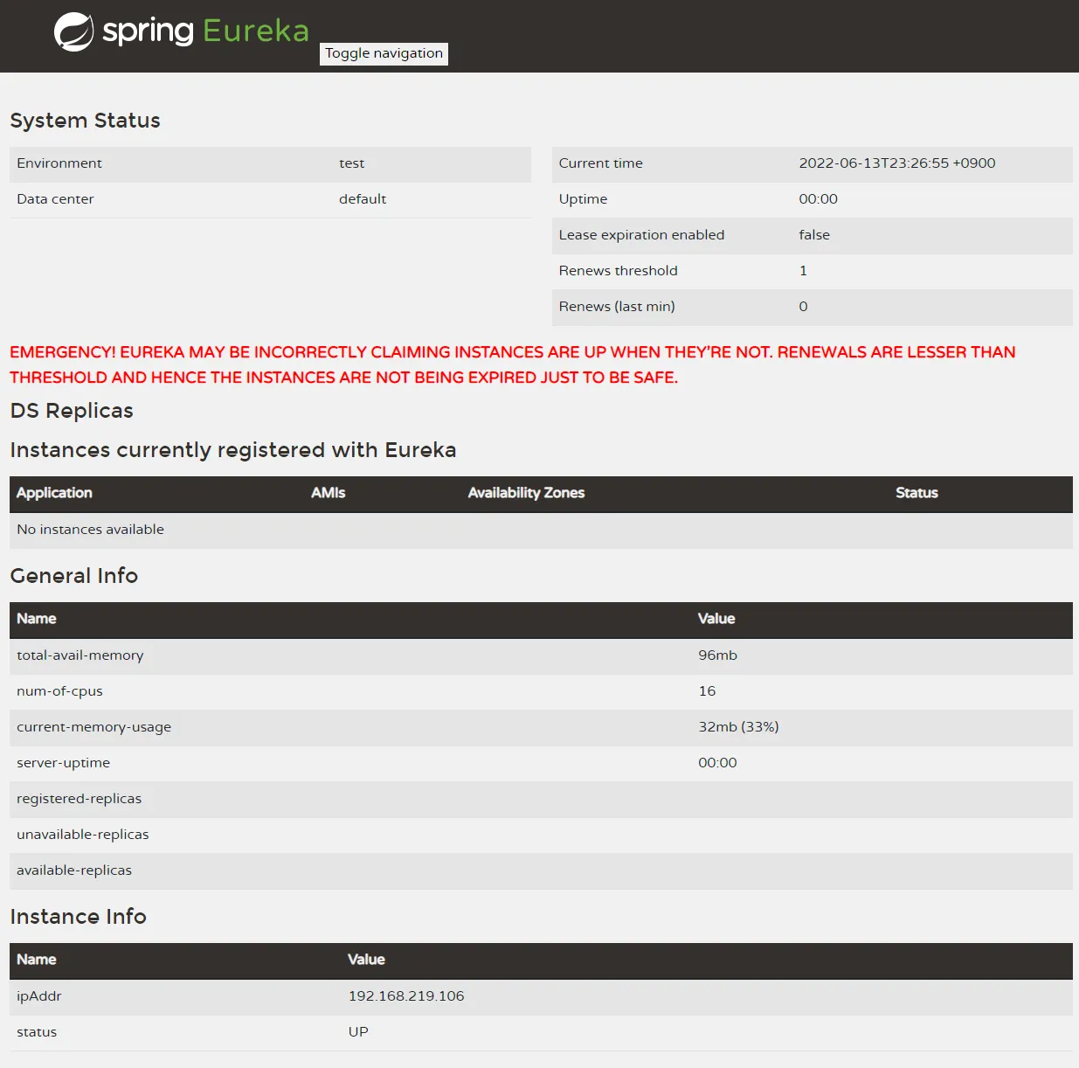Click the General Info Value column header
This screenshot has height=1068, width=1079.
click(x=716, y=619)
